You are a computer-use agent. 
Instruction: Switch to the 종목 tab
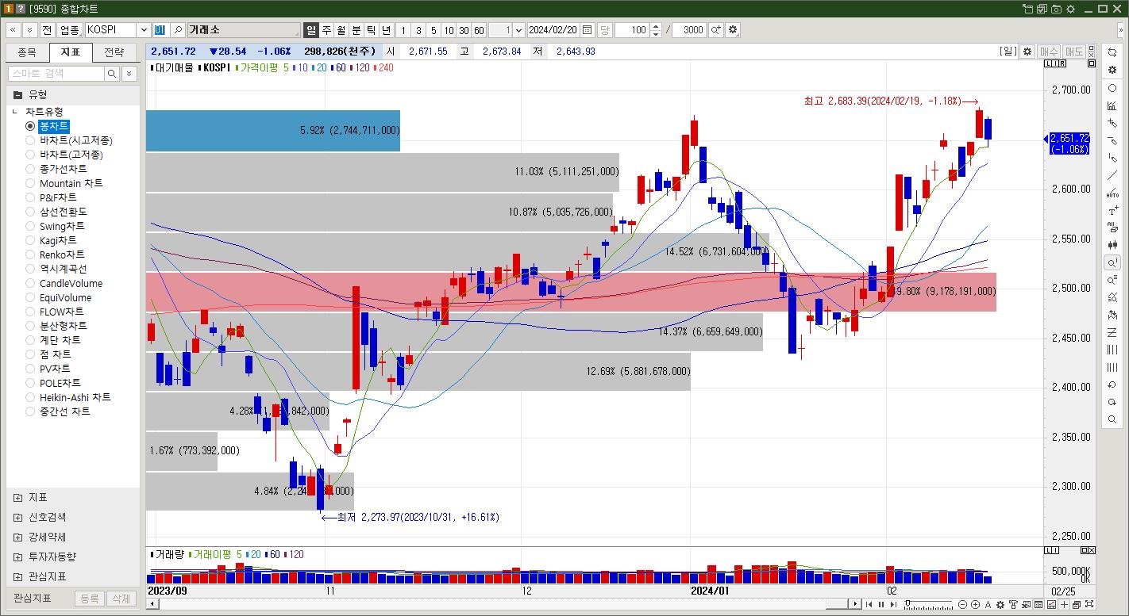pos(27,52)
